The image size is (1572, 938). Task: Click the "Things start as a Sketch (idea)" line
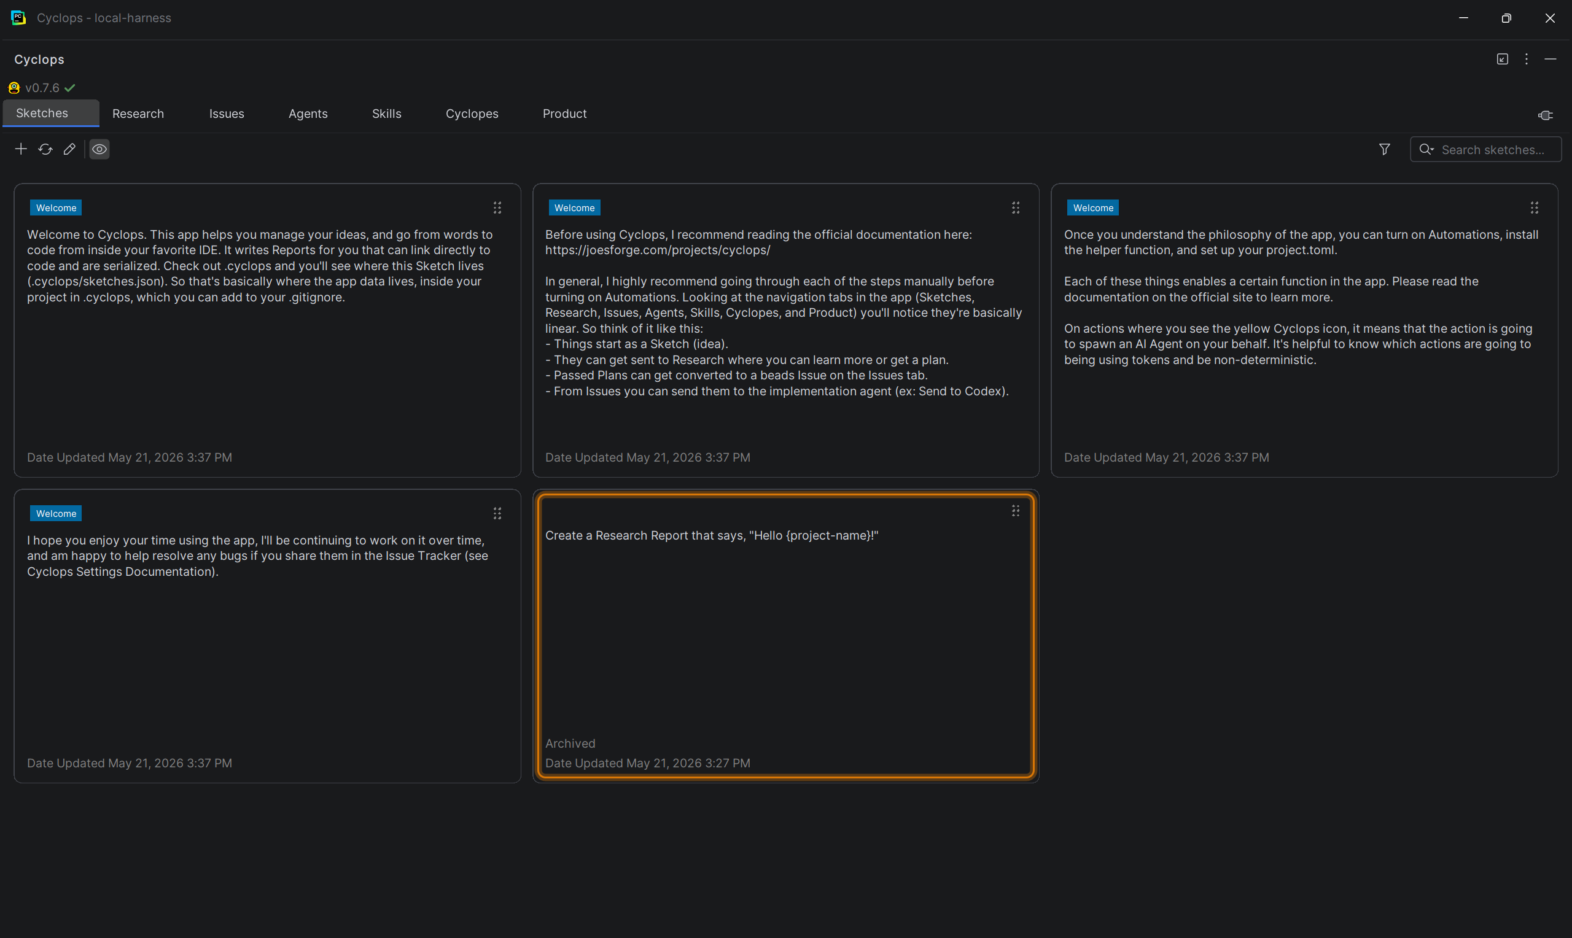(x=637, y=344)
